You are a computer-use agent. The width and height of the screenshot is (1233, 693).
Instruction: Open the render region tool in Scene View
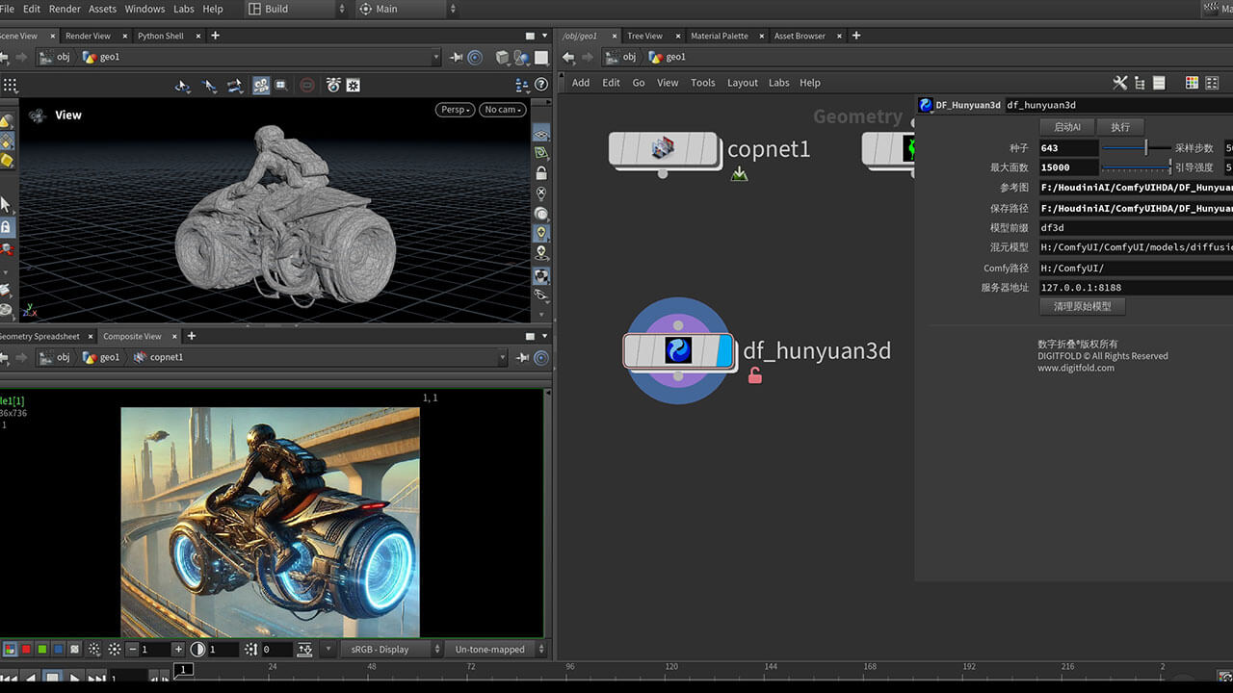pyautogui.click(x=281, y=85)
